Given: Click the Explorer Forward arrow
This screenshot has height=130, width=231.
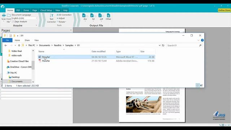Looking at the screenshot, I should point(11,45).
